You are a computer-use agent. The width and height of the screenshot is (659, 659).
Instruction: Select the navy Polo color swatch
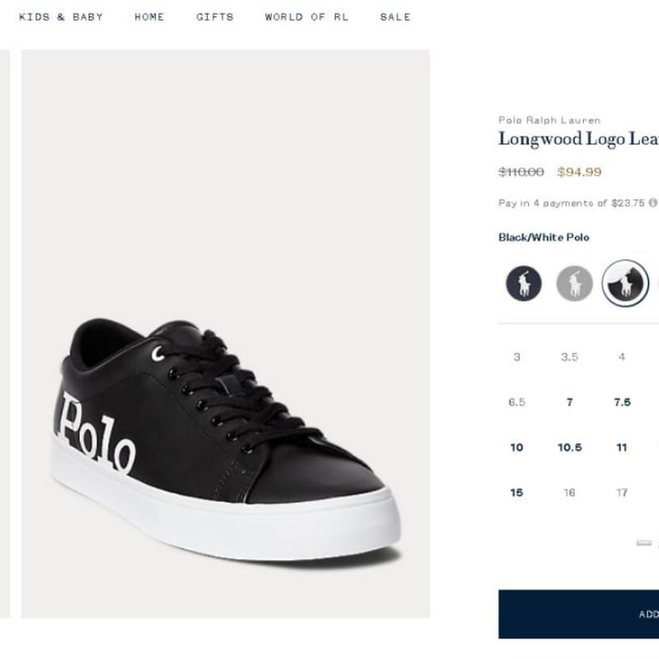click(524, 284)
